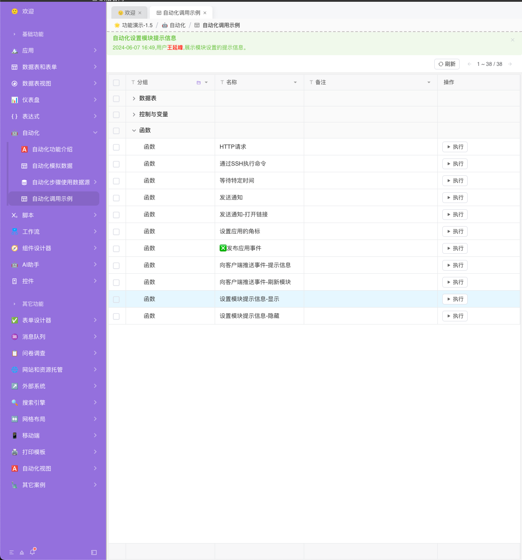Viewport: 522px width, 560px height.
Task: Go to next page with the right pagination arrow
Action: [510, 64]
